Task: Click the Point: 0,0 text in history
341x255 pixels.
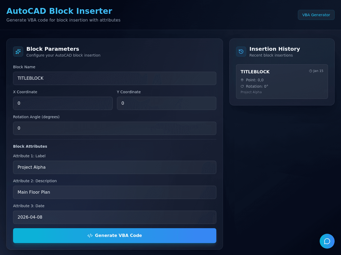Action: click(x=255, y=80)
